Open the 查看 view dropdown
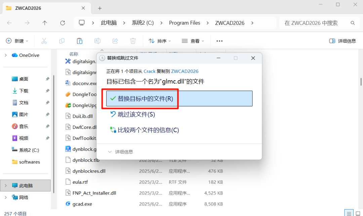 tap(193, 41)
